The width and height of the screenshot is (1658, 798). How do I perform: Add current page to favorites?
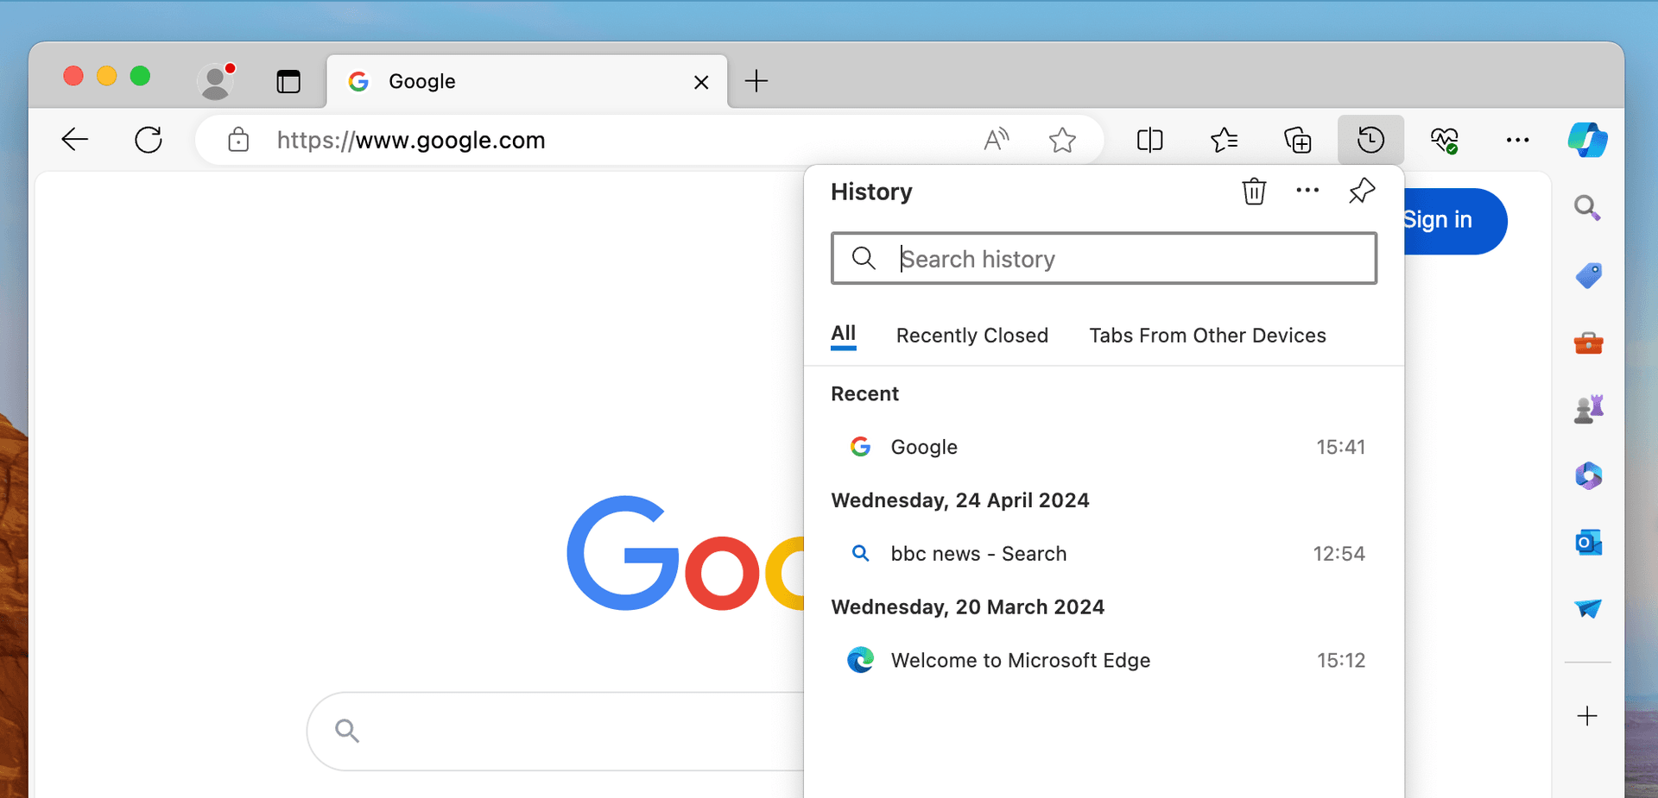[x=1062, y=139]
